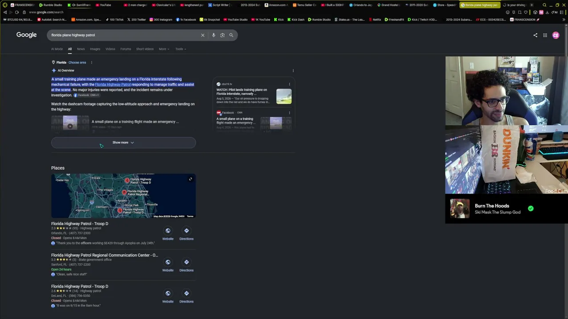Open the three-dot menu beside Florida location
This screenshot has width=568, height=319.
point(91,62)
